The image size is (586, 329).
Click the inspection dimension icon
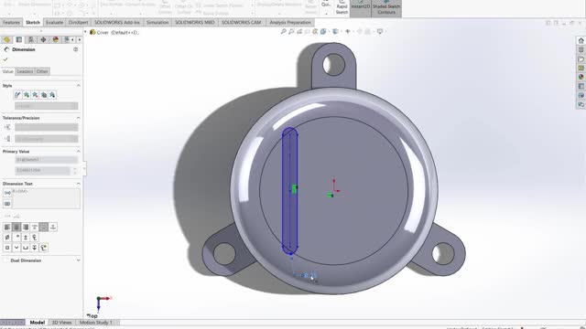pos(7,204)
